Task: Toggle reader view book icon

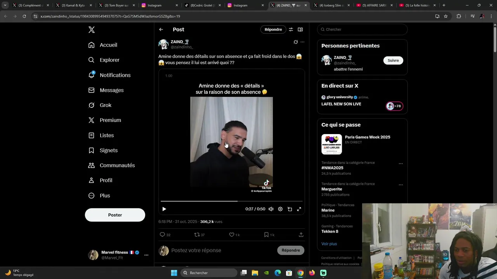Action: coord(300,29)
